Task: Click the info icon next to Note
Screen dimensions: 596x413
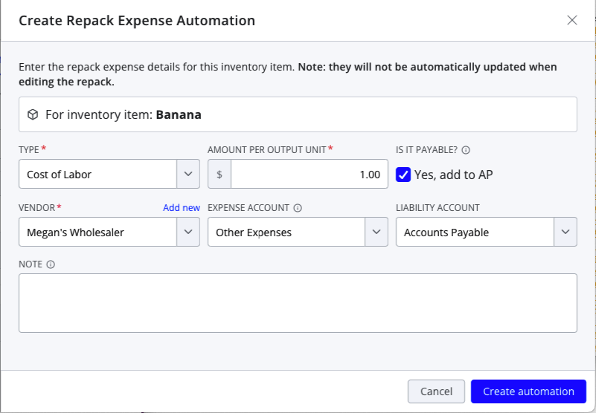Action: (51, 264)
